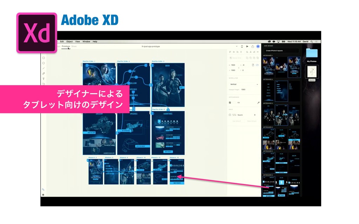Click the Repeat Grid button
The width and height of the screenshot is (359, 224).
tap(236, 58)
